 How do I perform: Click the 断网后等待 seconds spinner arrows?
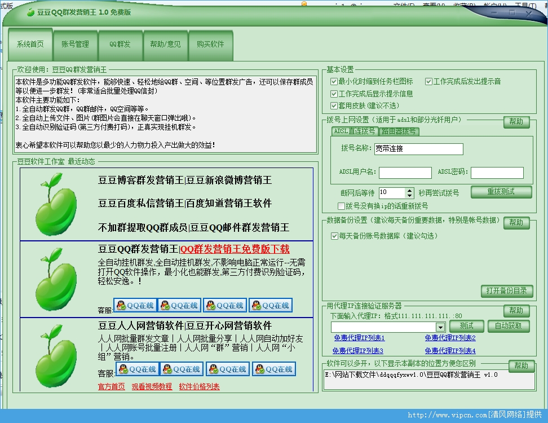pyautogui.click(x=410, y=193)
